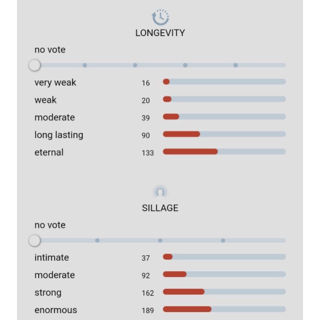The image size is (320, 320).
Task: Click the eternal vote bar
Action: tap(224, 152)
